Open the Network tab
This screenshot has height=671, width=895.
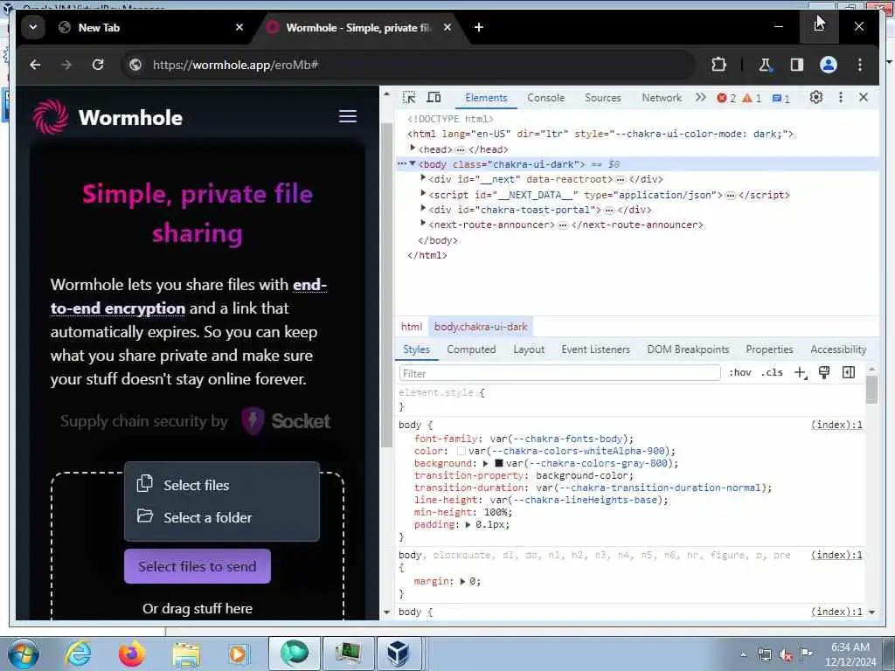pos(662,98)
